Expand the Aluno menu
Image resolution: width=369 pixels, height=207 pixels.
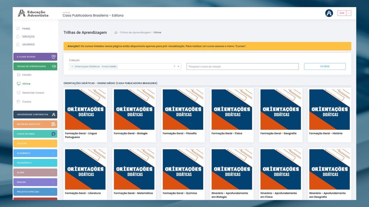(x=35, y=172)
